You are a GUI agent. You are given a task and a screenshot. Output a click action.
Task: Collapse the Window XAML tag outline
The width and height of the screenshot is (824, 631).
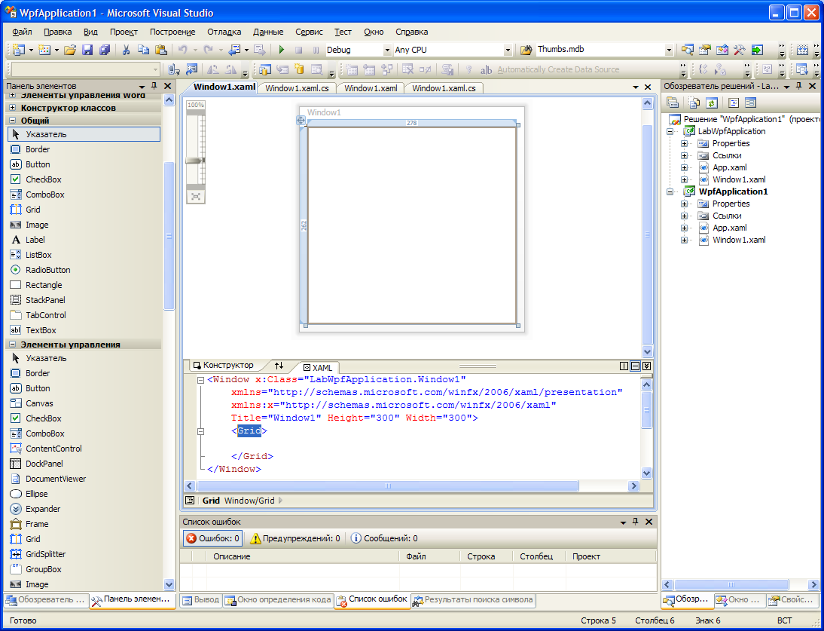(200, 380)
